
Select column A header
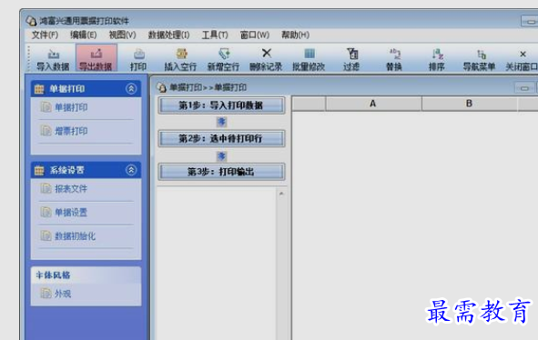click(373, 104)
